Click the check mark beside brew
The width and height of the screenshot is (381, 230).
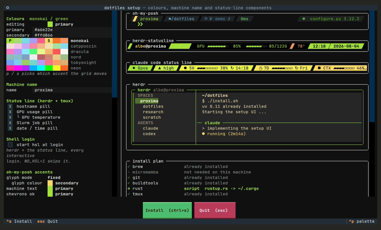(128, 167)
